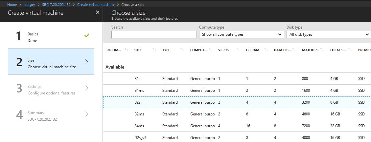Close the Create virtual machine blade

pos(98,12)
